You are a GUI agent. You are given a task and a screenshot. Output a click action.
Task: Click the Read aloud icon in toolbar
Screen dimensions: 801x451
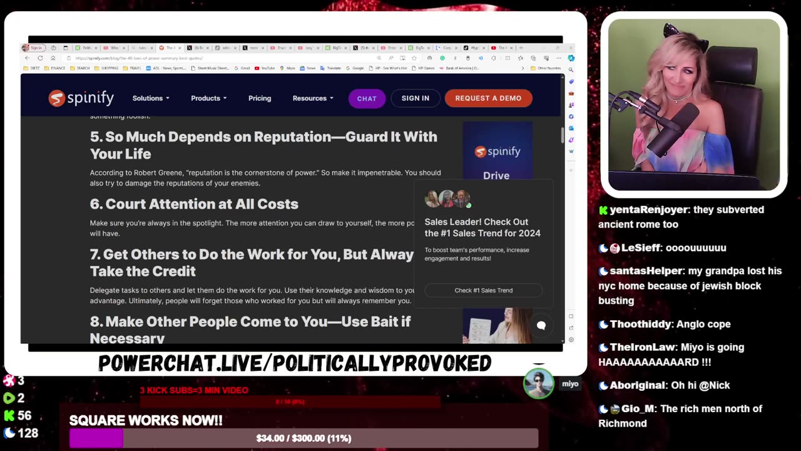click(x=390, y=58)
